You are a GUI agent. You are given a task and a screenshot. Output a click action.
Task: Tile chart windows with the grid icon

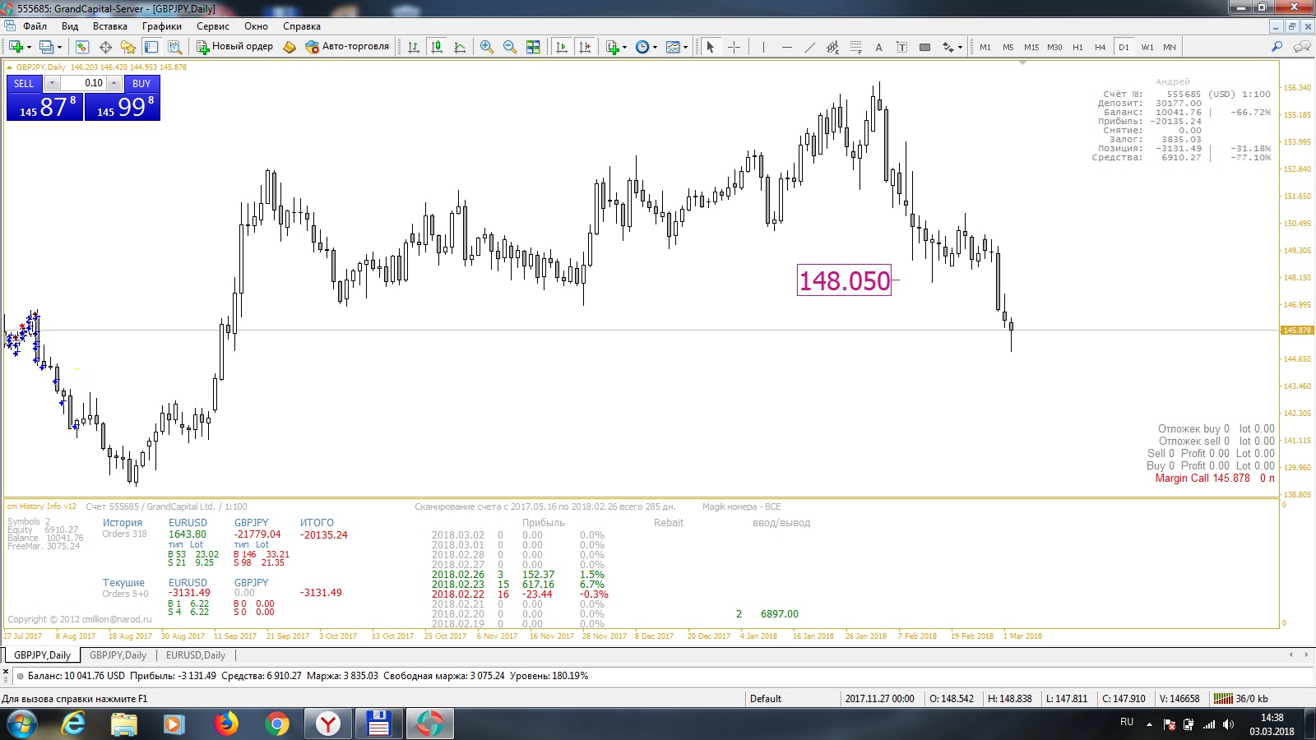coord(533,47)
